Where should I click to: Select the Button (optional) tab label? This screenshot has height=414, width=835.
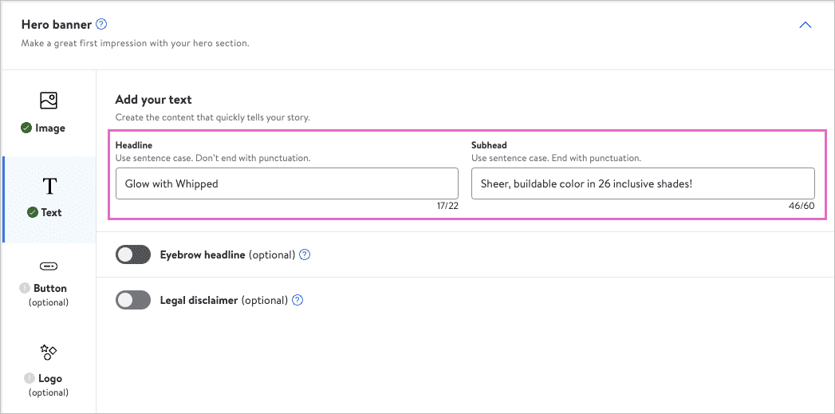[49, 289]
